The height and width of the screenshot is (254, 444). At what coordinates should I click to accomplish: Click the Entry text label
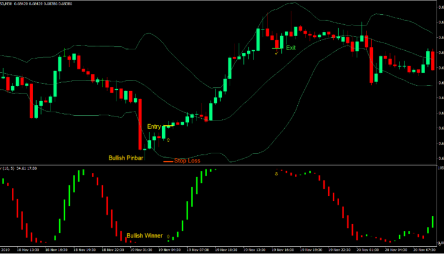[x=154, y=126]
